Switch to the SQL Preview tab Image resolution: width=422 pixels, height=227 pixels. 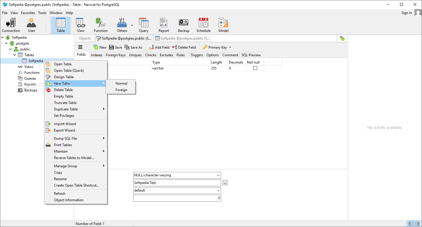(251, 55)
